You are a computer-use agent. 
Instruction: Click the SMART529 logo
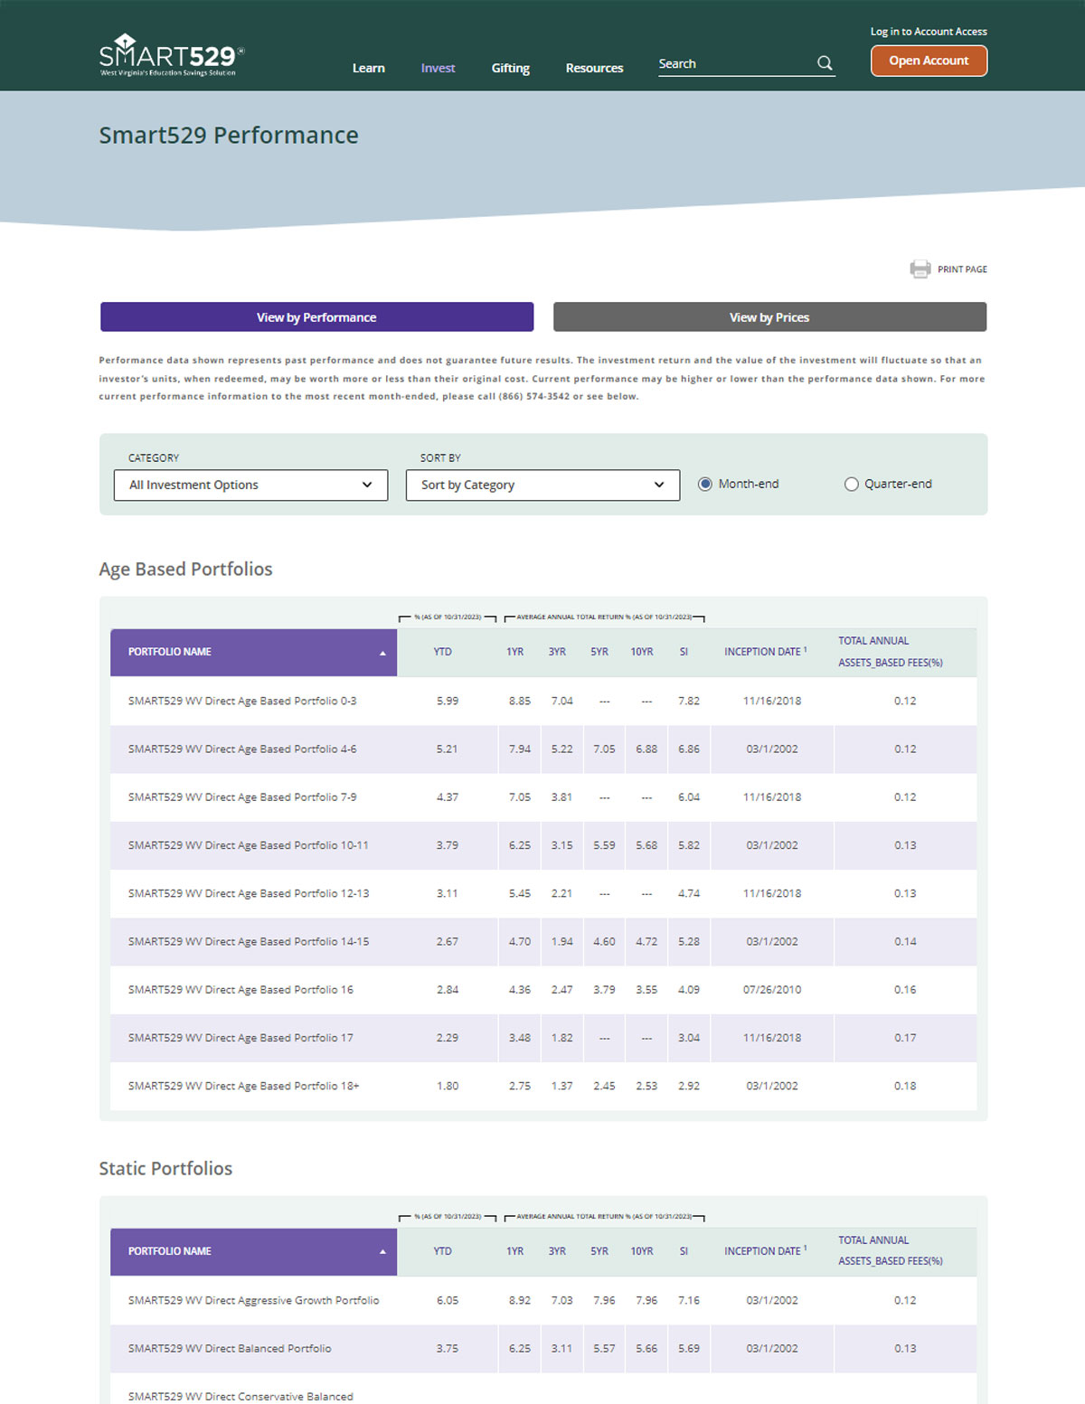click(x=167, y=54)
